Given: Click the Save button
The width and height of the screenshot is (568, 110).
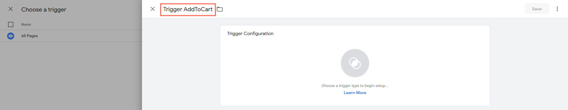Looking at the screenshot, I should (537, 9).
